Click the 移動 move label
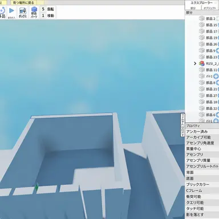The width and height of the screenshot is (219, 219). [x=51, y=16]
